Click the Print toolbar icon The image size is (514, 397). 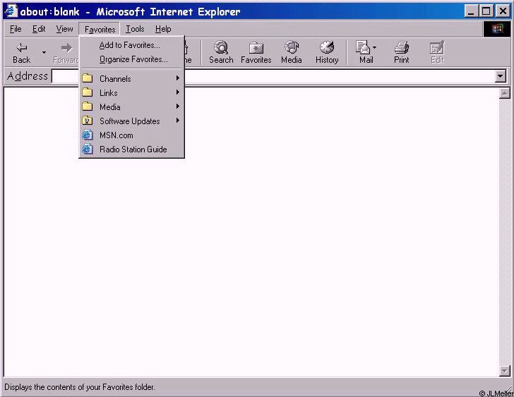402,47
